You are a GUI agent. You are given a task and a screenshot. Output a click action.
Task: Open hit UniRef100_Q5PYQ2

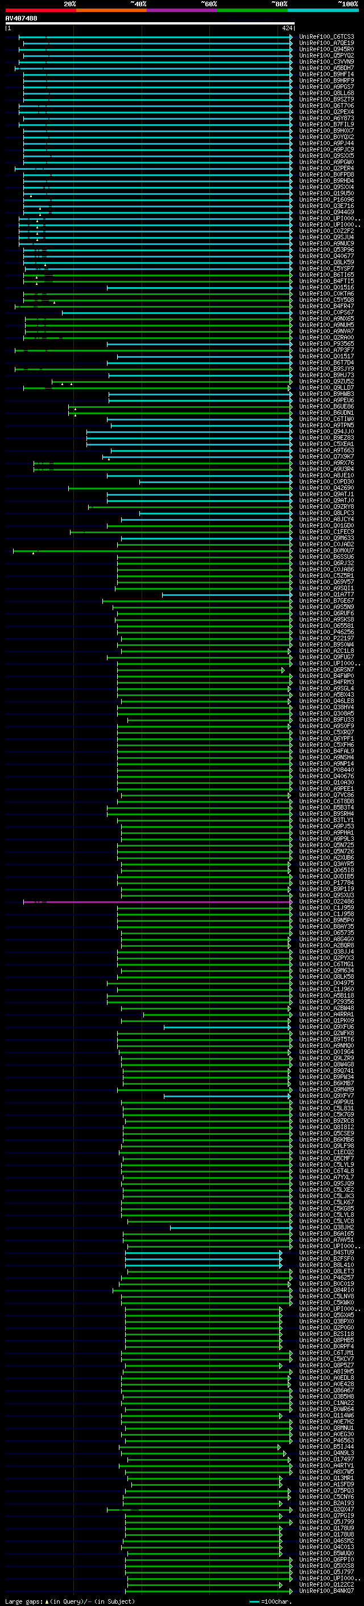[326, 55]
